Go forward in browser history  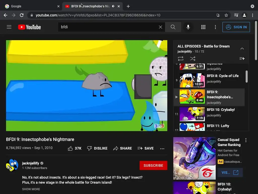pos(14,15)
